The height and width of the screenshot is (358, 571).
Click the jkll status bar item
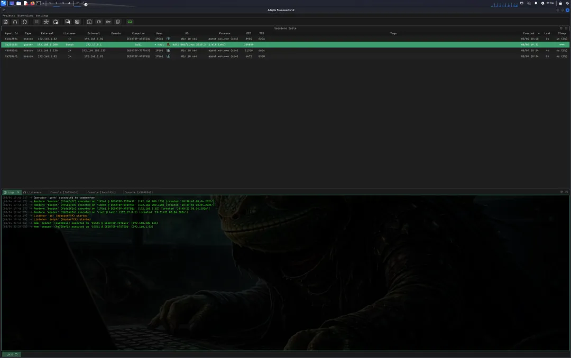(12, 354)
